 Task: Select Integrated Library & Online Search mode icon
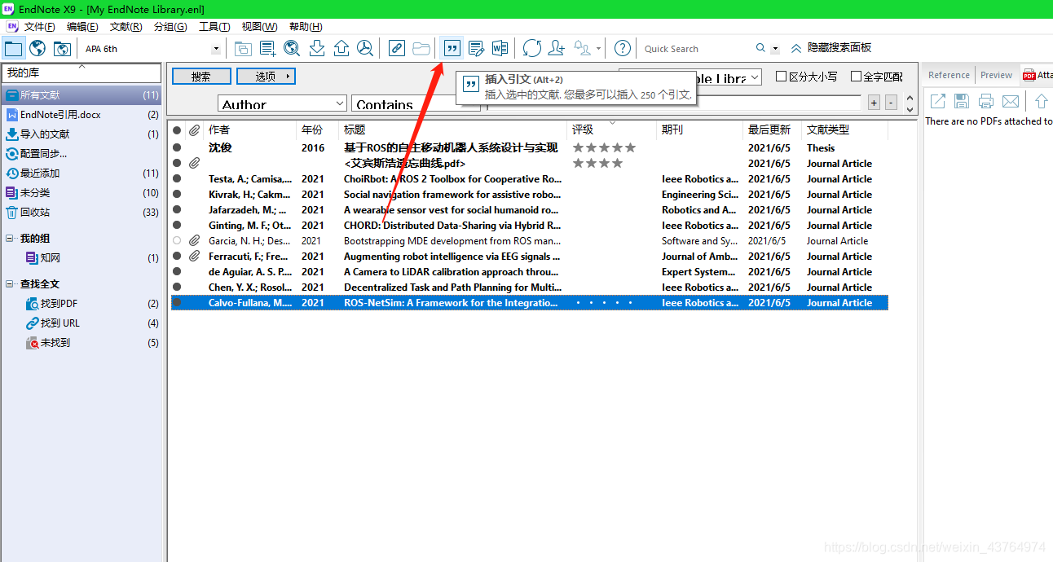click(x=62, y=48)
